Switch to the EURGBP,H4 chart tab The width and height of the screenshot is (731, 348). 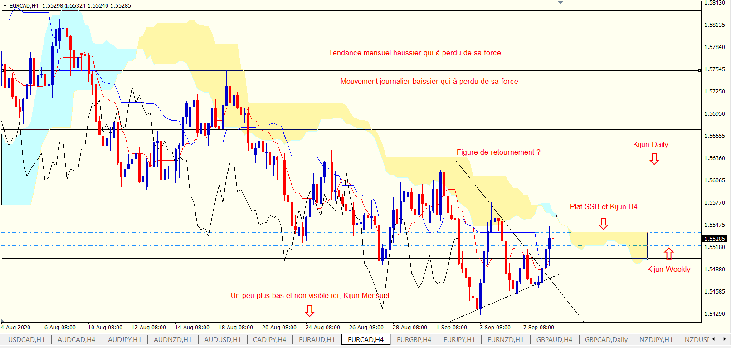pyautogui.click(x=414, y=340)
